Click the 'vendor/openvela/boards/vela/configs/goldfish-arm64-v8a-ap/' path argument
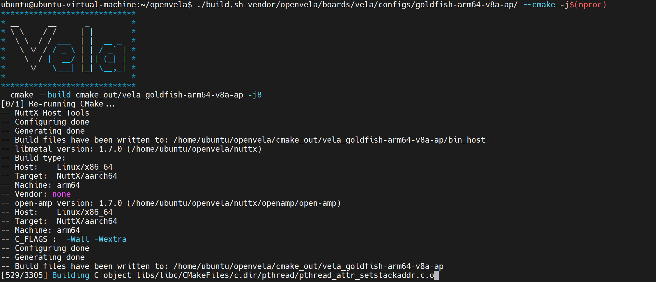Screen dimensions: 656x282 tap(383, 5)
